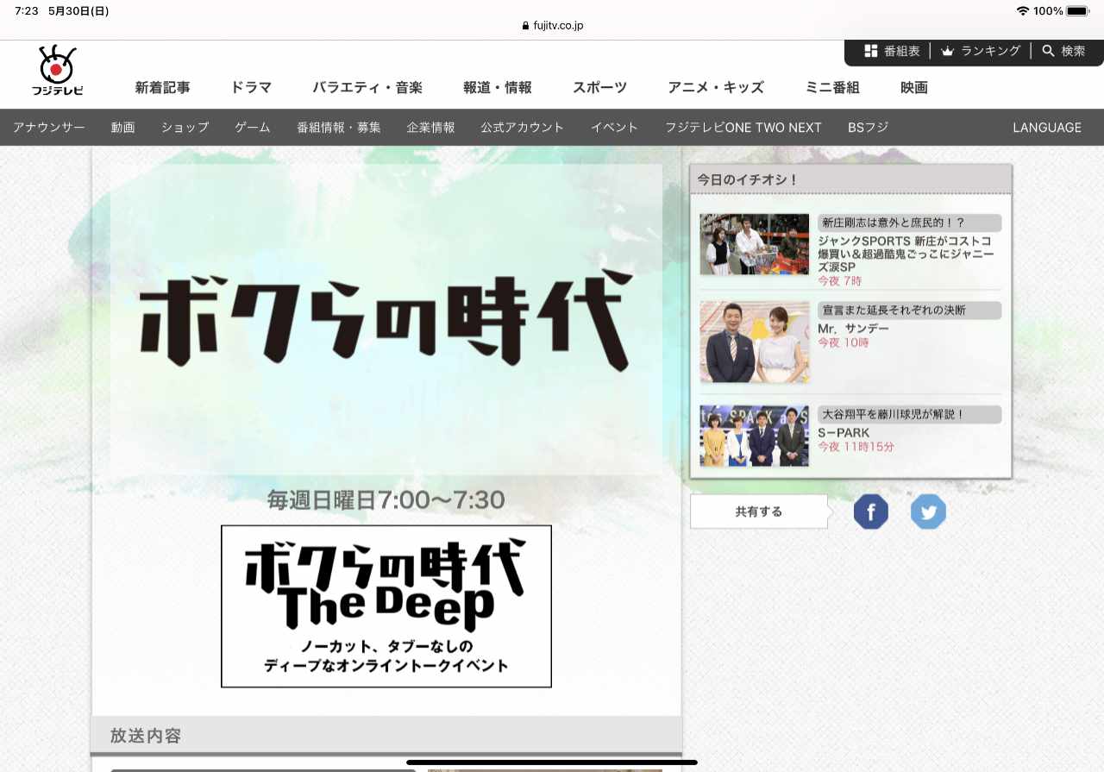Click 毎週日曜日7:00〜7:30 schedule text
The width and height of the screenshot is (1104, 772).
coord(386,500)
